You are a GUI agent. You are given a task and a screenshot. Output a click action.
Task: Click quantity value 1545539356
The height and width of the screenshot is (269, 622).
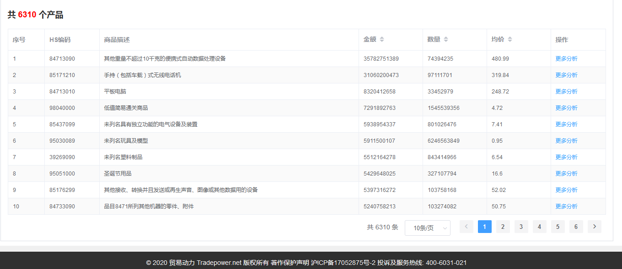click(x=444, y=108)
